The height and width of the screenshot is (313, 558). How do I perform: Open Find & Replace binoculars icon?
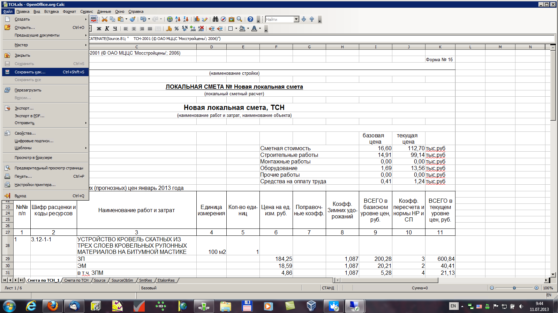click(x=216, y=19)
